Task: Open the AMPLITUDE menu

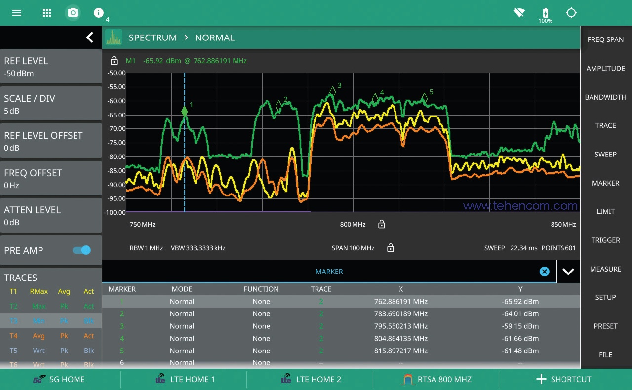Action: coord(606,68)
